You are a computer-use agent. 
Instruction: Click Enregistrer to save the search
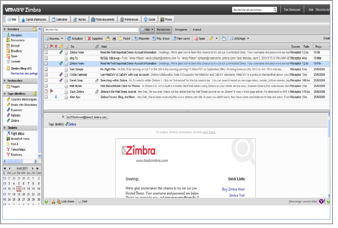[181, 29]
